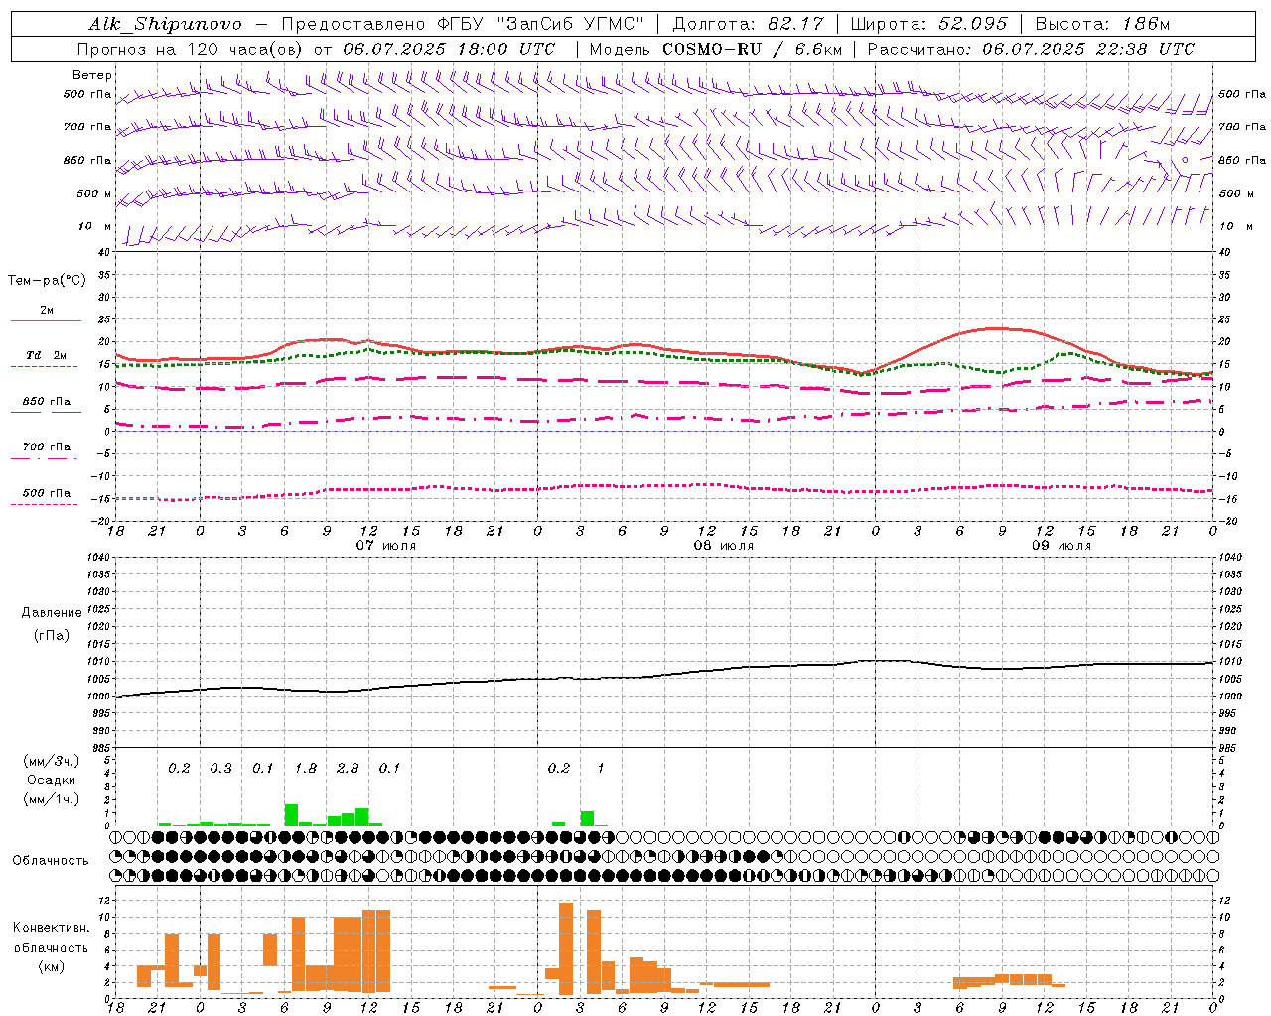This screenshot has height=1016, width=1271.
Task: Click the '(мм/1ч.)' precipitation unit label
Action: [x=52, y=799]
